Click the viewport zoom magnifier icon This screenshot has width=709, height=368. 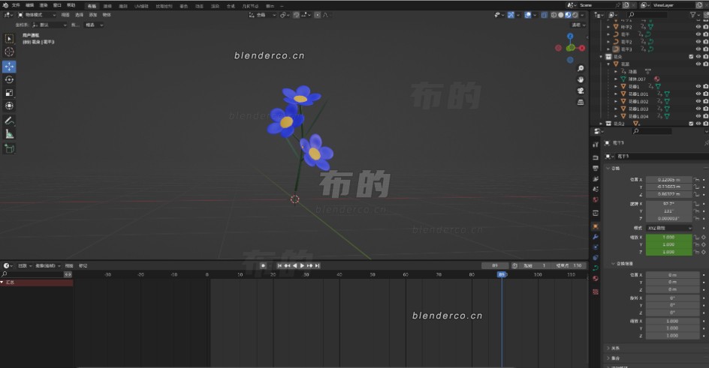[581, 68]
